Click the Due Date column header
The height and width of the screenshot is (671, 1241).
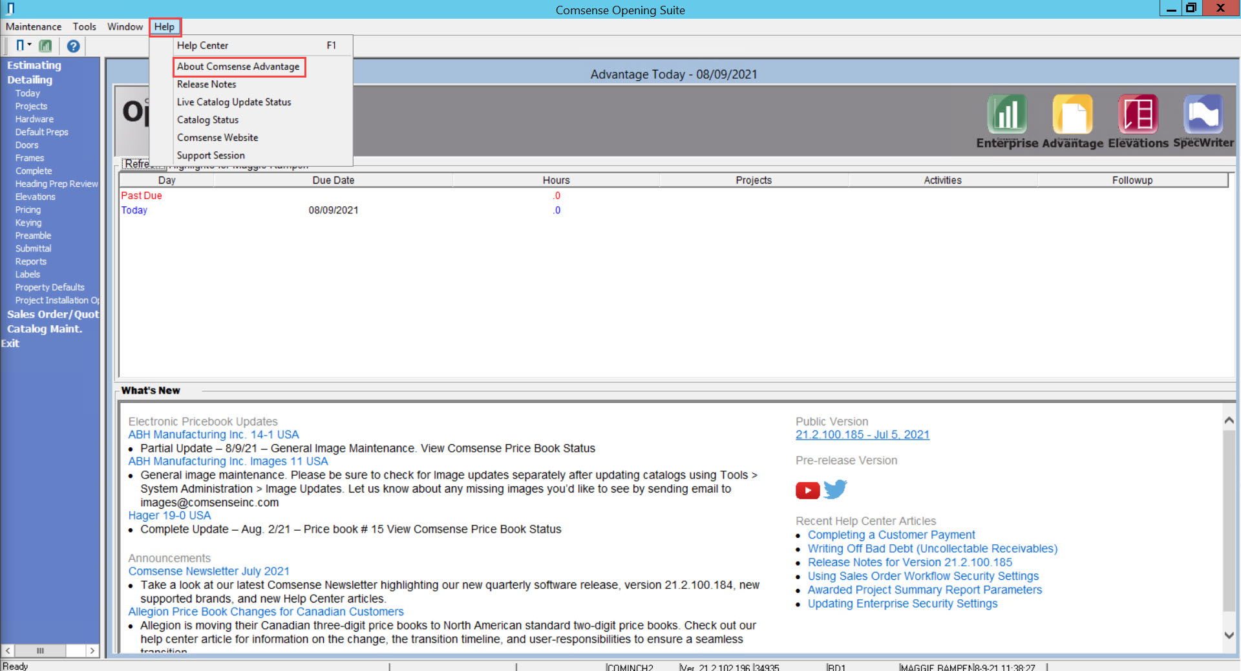point(333,180)
